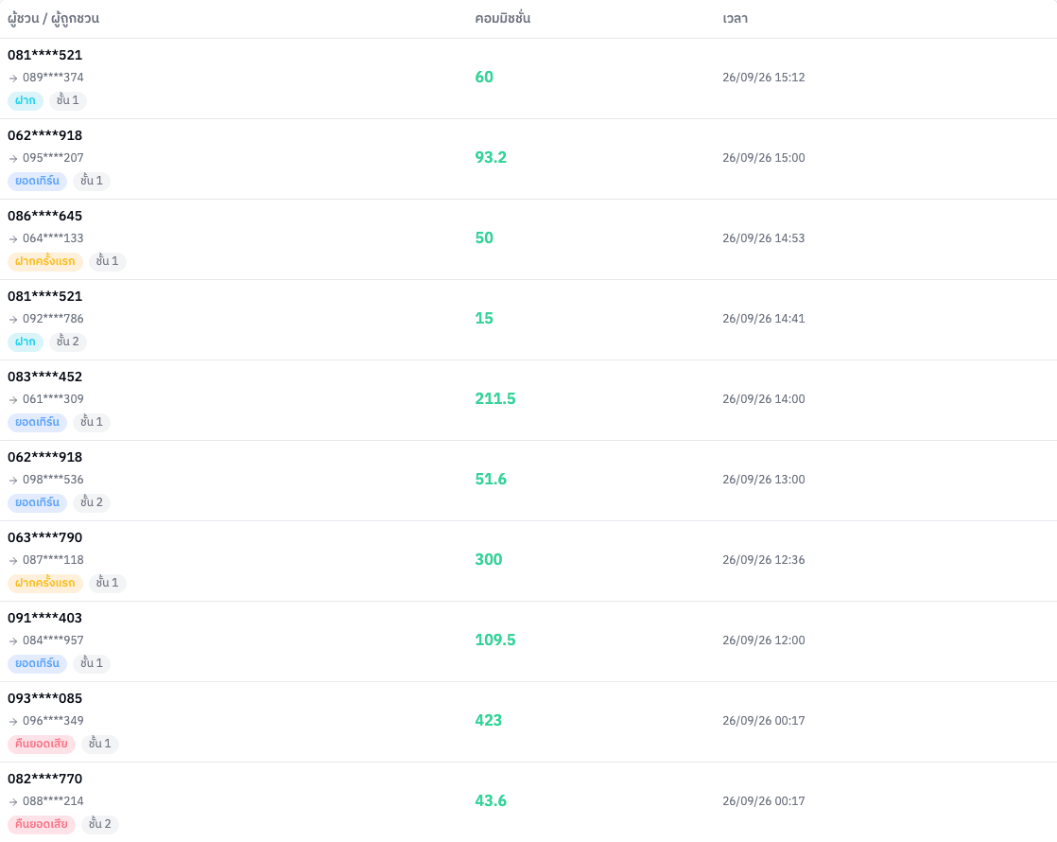
Task: Click the arrow icon before 061****309
Action: (x=13, y=399)
